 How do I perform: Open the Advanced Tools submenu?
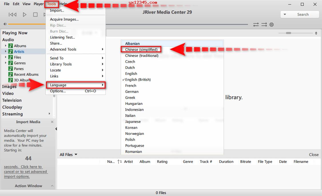point(75,49)
